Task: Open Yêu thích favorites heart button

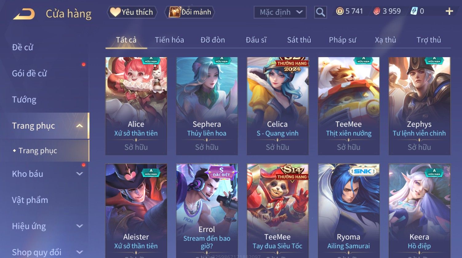Action: click(132, 12)
